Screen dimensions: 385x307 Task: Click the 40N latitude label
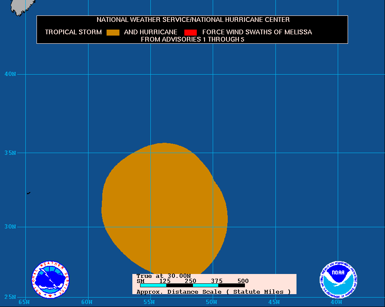click(10, 74)
